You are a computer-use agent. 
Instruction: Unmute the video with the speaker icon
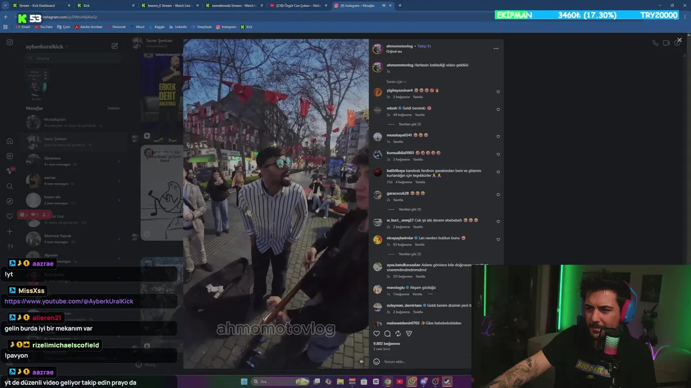coord(362,362)
